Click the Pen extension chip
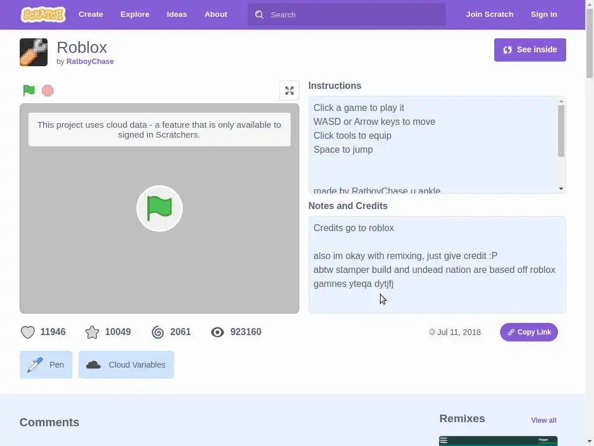This screenshot has width=594, height=446. [46, 365]
